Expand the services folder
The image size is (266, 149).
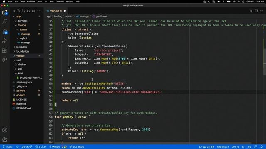(22, 21)
